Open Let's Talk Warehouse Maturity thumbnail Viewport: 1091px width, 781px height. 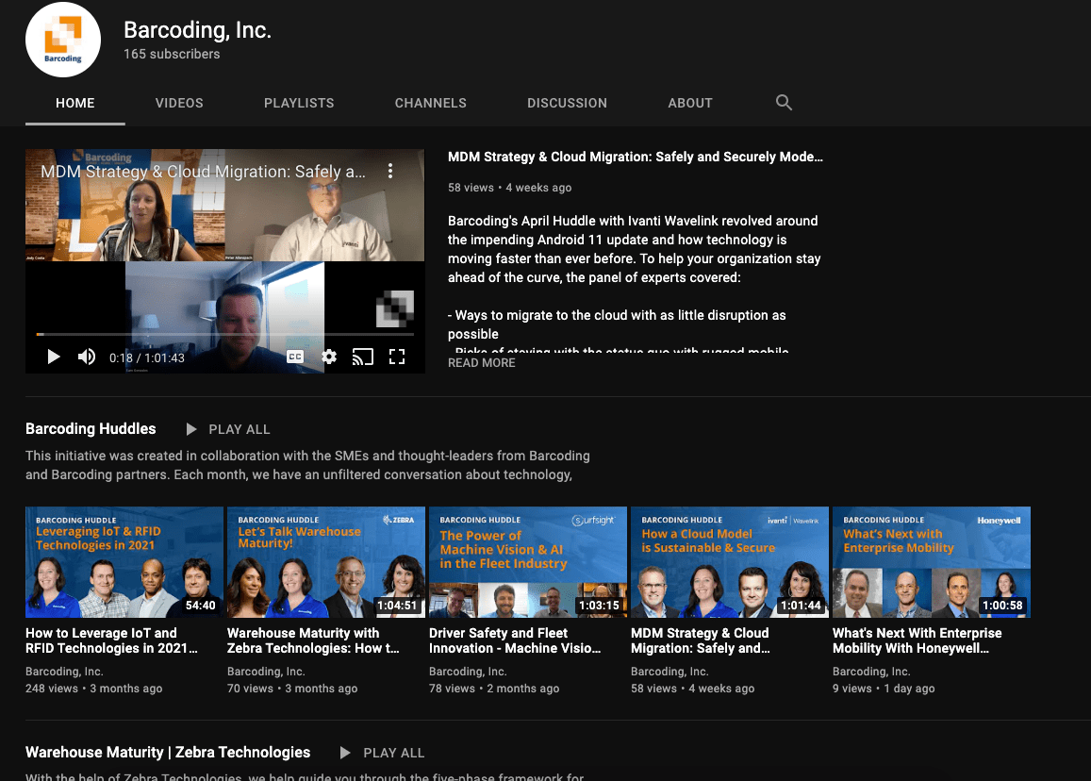coord(326,562)
